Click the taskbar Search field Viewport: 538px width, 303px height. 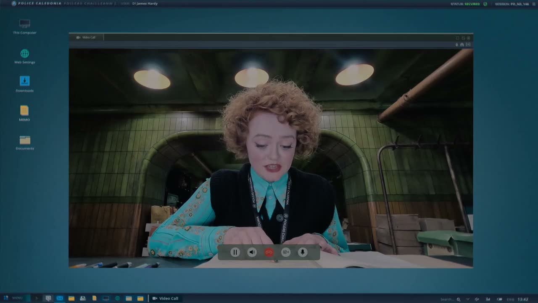coord(447,299)
